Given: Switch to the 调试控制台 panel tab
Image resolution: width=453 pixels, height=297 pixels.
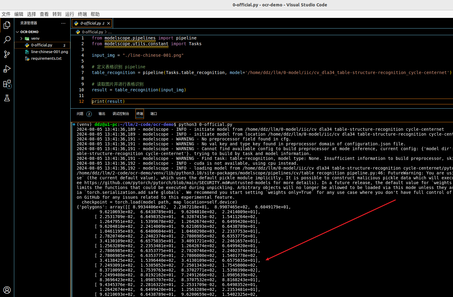Looking at the screenshot, I should [121, 114].
